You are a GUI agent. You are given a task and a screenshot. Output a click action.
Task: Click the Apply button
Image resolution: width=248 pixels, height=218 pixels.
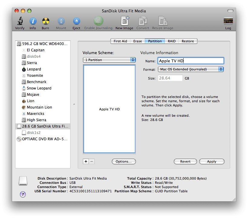[x=211, y=161]
